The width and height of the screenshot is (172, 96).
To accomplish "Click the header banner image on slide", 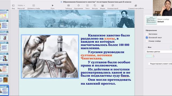I will point(77,19).
